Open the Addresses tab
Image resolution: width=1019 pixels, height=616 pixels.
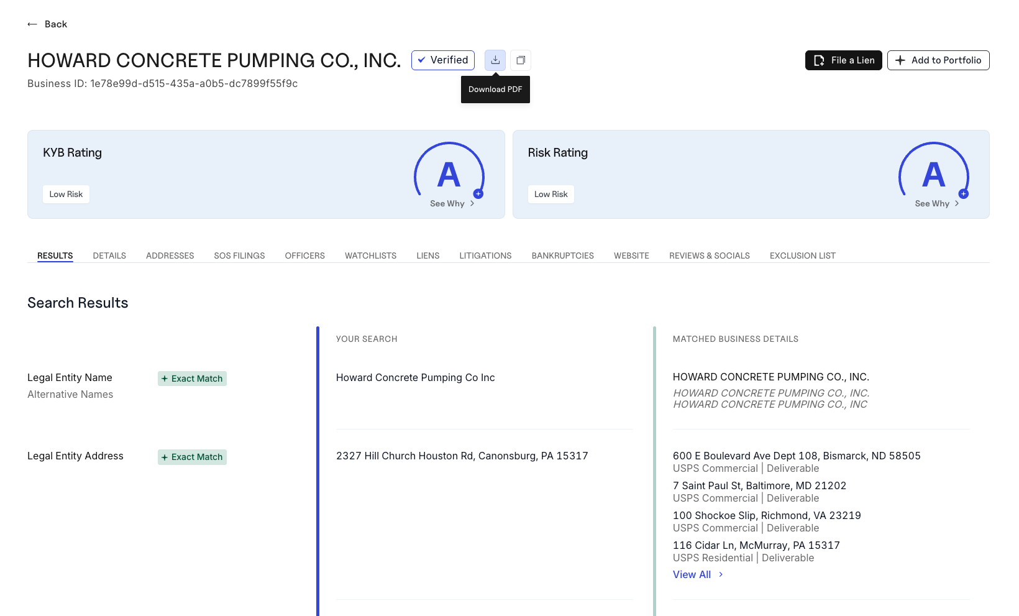point(170,255)
